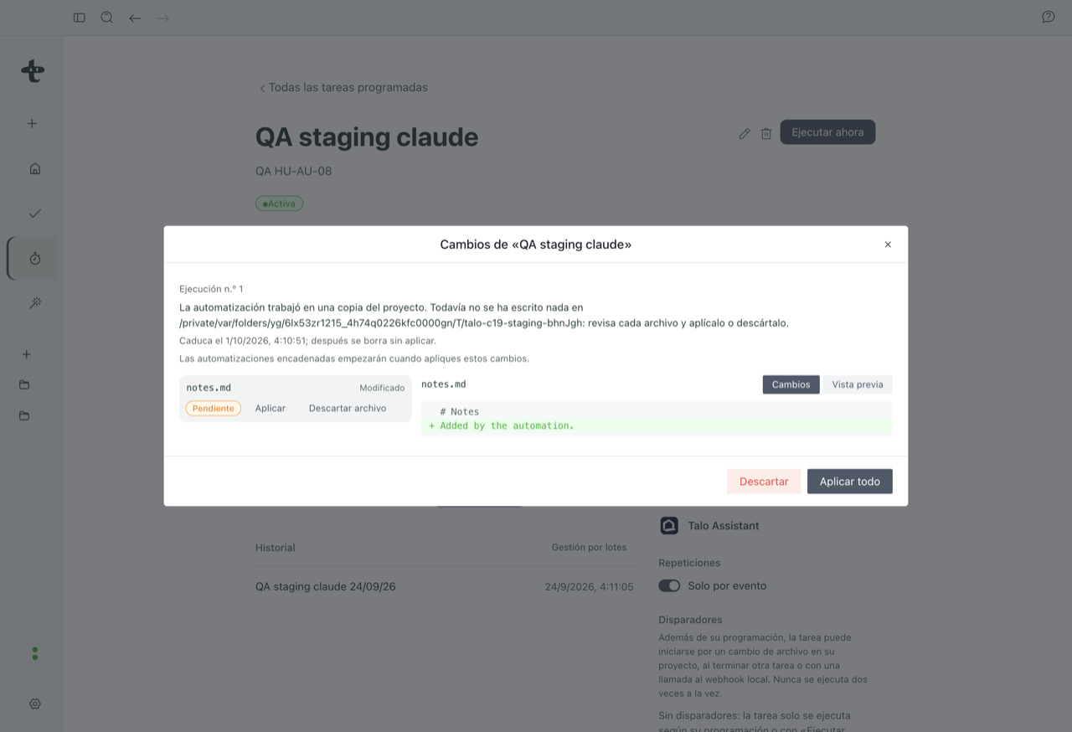The image size is (1072, 732).
Task: Click Descartar archivo for notes.md
Action: 348,409
